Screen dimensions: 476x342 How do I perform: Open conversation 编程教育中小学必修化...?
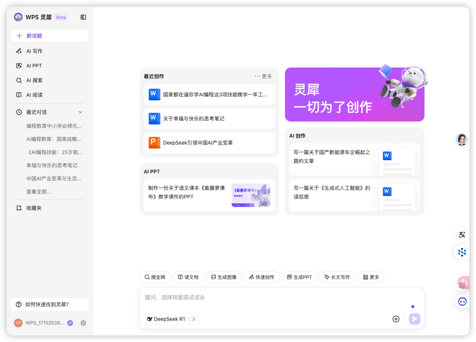[54, 126]
